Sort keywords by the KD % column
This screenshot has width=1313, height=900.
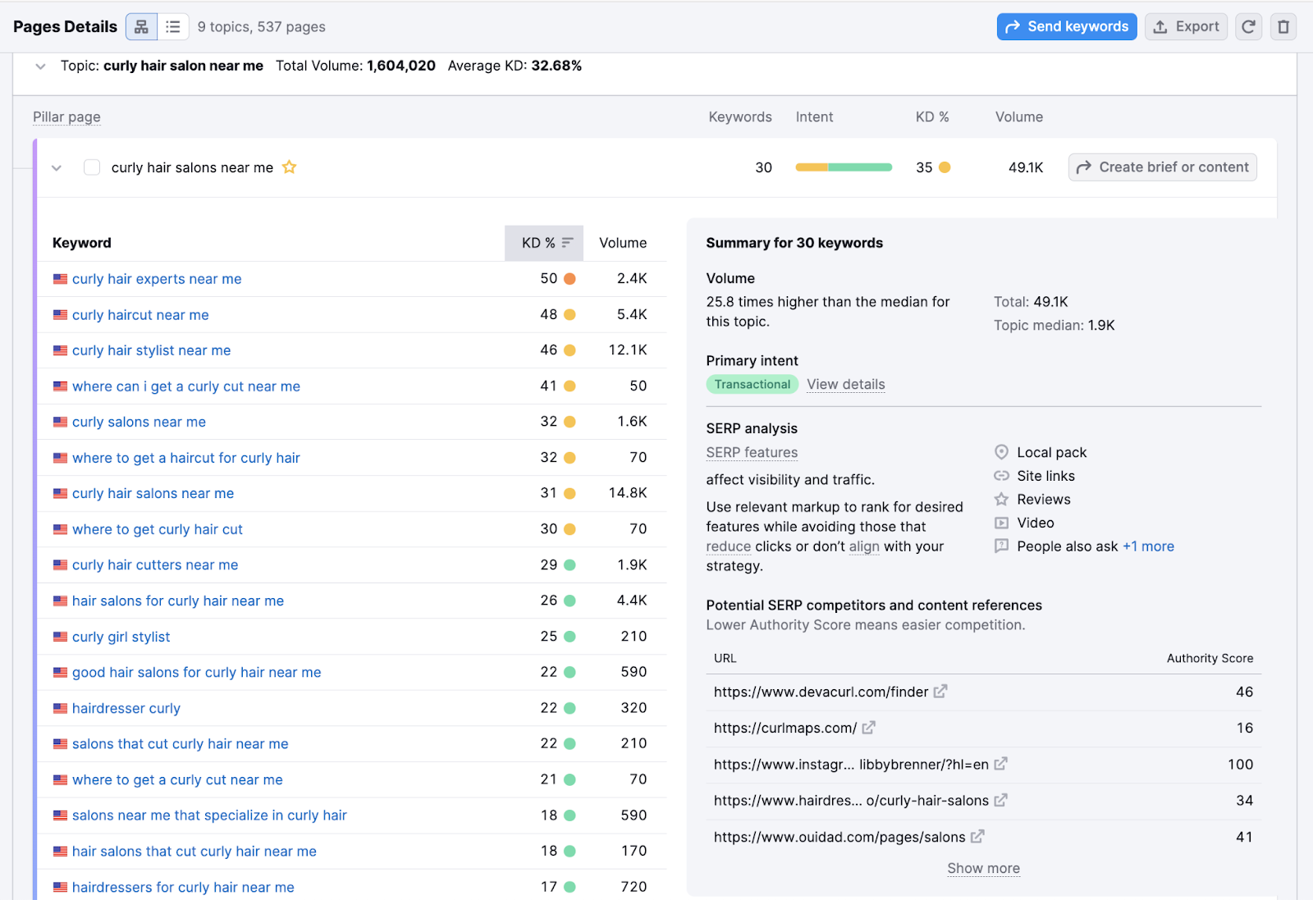click(x=543, y=242)
